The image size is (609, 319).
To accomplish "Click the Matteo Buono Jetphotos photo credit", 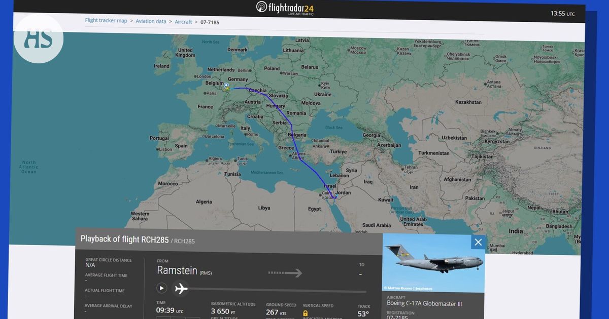I will (408, 288).
